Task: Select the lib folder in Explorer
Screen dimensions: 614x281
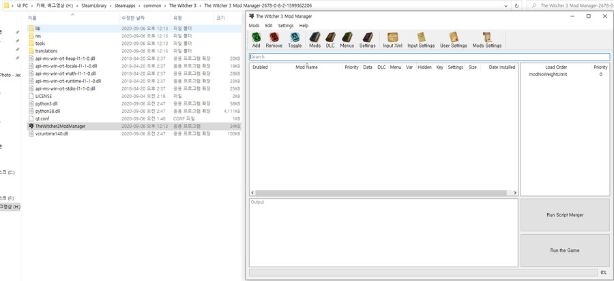Action: point(38,29)
